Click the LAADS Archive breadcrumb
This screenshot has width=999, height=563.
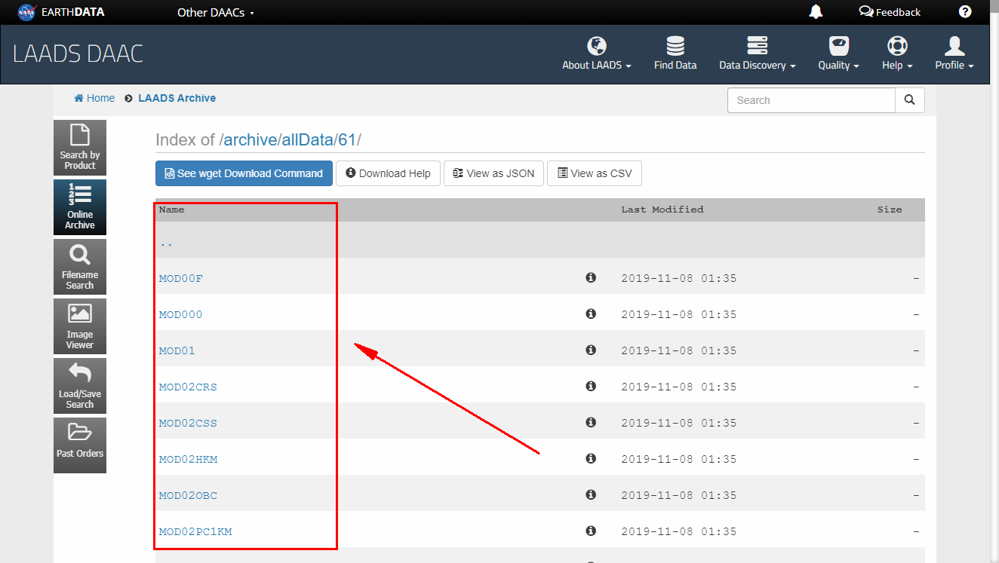(177, 98)
